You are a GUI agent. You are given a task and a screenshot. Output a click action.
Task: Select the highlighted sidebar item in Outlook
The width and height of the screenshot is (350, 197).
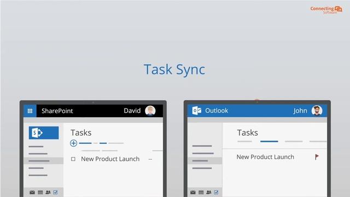205,160
